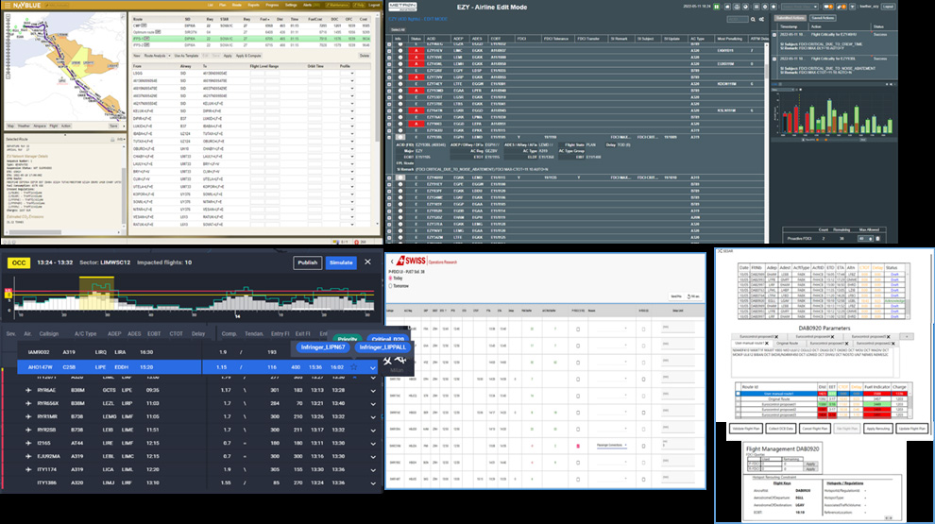Open the Reports menu in NAVBLUE
This screenshot has width=935, height=524.
253,5
